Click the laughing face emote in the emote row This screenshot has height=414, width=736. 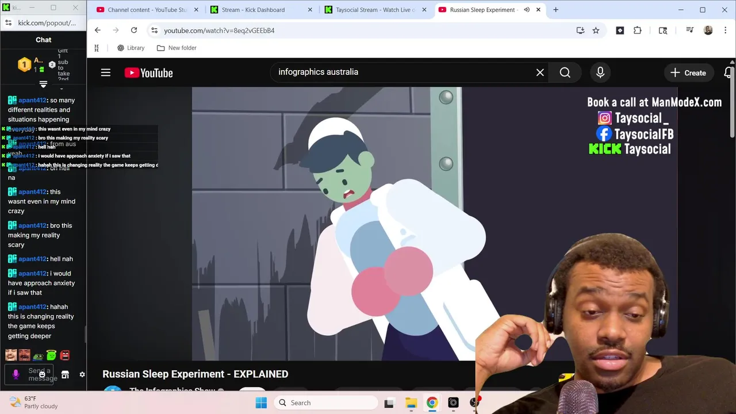pyautogui.click(x=11, y=355)
